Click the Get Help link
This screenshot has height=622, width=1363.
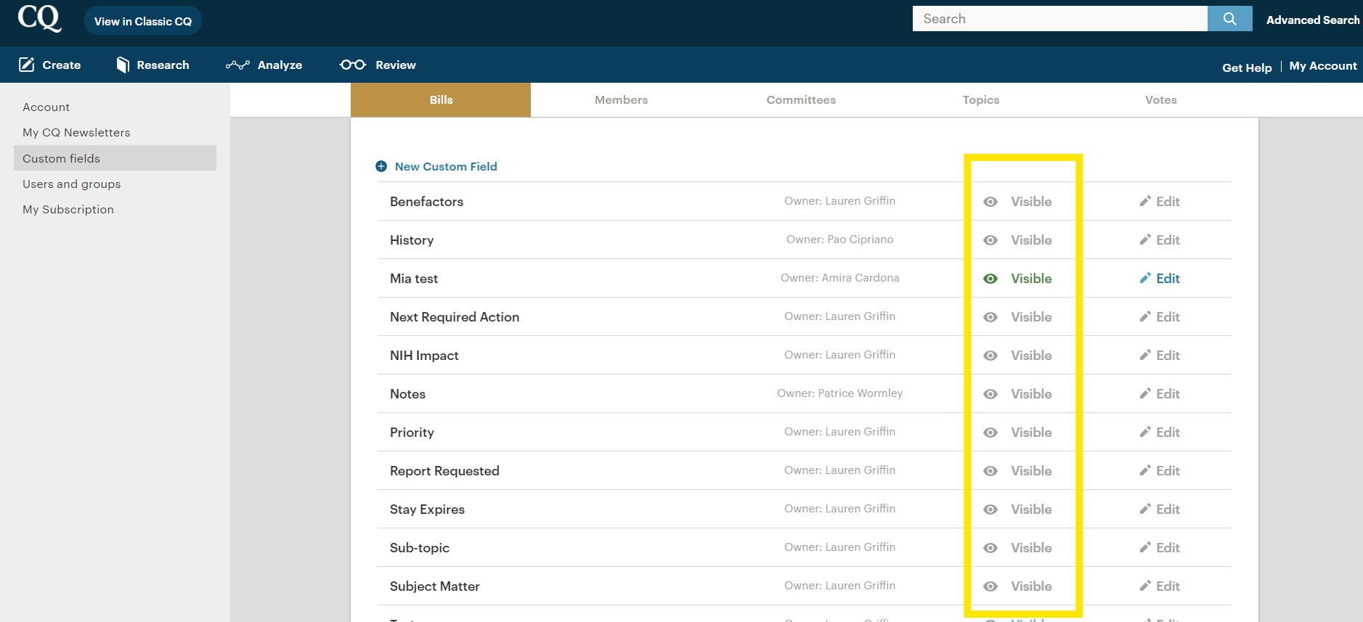click(x=1247, y=67)
